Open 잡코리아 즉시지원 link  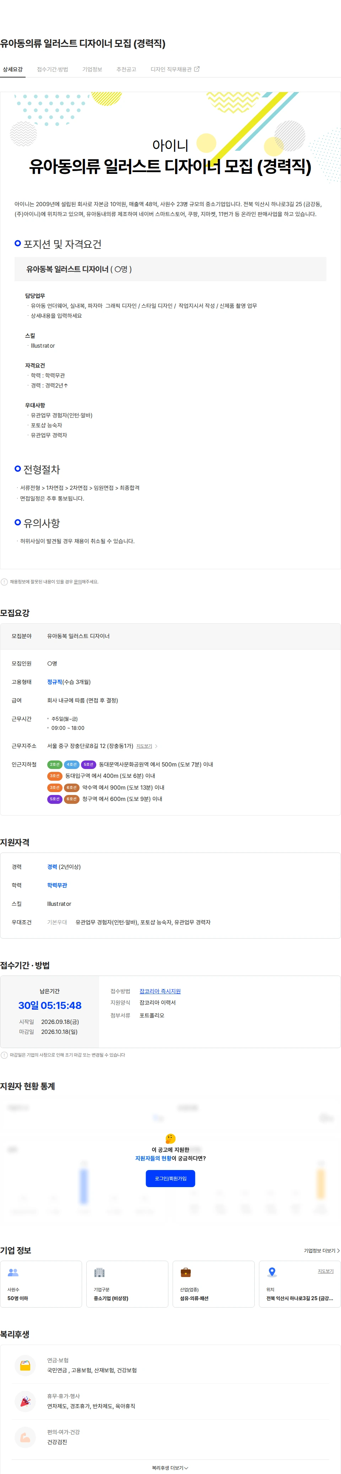(159, 991)
